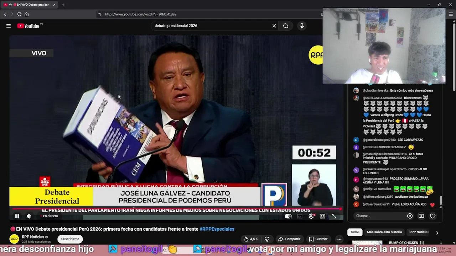The height and width of the screenshot is (256, 456).
Task: Dislike the video with thumbs down
Action: pos(267,239)
